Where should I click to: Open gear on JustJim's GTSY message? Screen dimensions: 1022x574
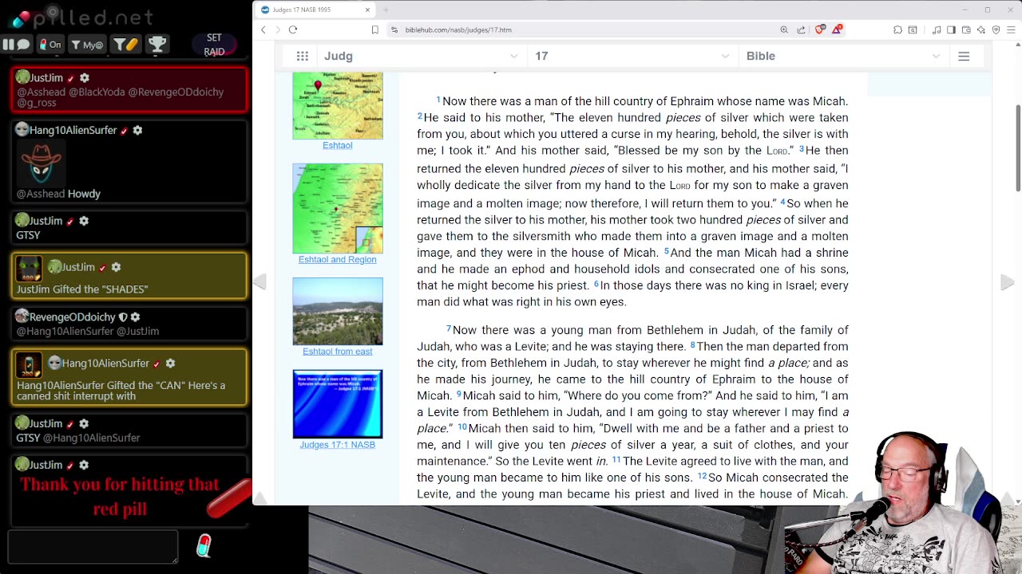click(84, 221)
